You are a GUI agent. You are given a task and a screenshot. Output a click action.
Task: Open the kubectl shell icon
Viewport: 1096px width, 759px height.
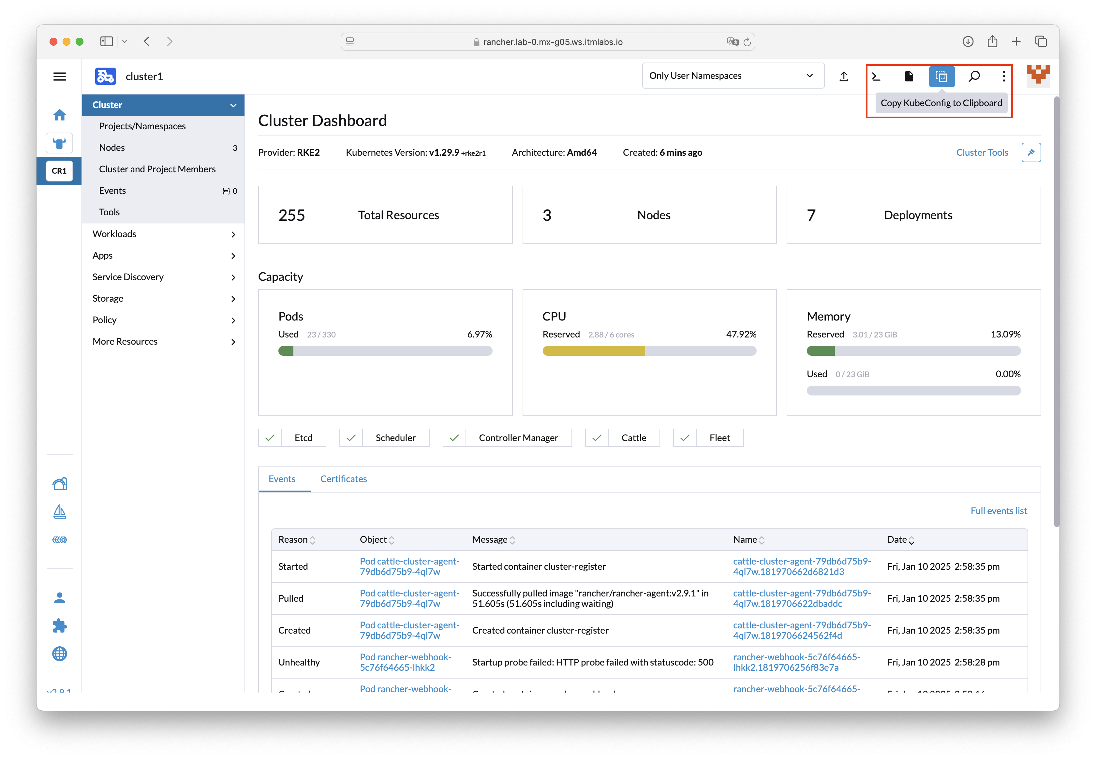[x=876, y=76]
